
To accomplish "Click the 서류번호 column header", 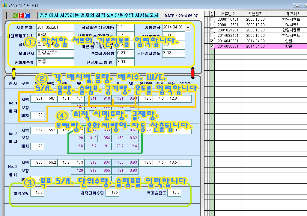I will coord(228,14).
